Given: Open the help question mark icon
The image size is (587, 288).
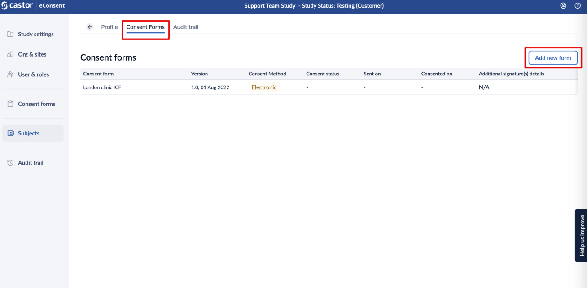Looking at the screenshot, I should (x=578, y=6).
